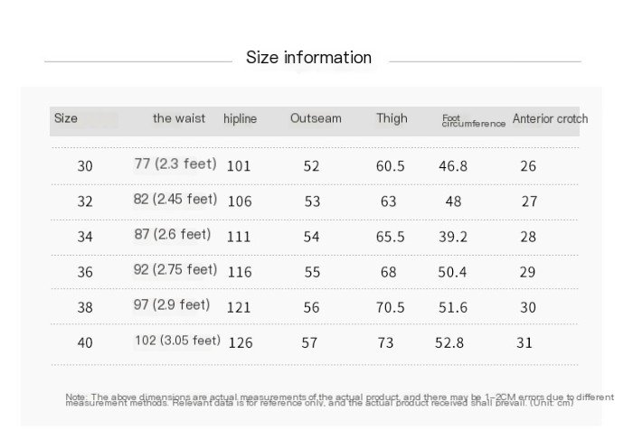Click the Foot circumference header
Image resolution: width=633 pixels, height=430 pixels.
tap(474, 121)
